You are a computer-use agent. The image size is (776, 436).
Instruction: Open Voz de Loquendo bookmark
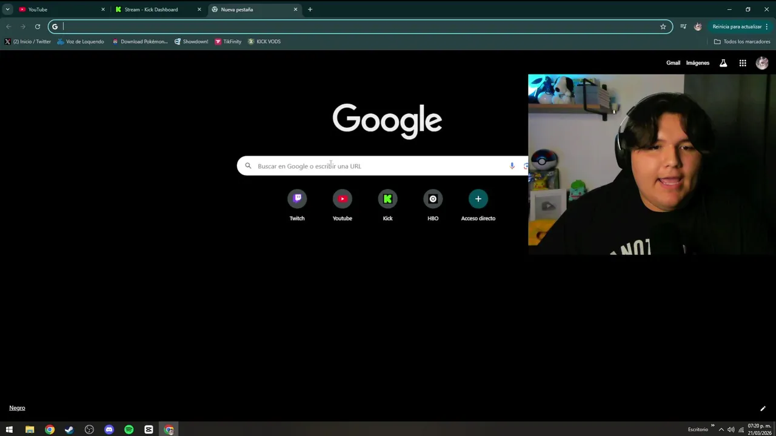coord(81,42)
